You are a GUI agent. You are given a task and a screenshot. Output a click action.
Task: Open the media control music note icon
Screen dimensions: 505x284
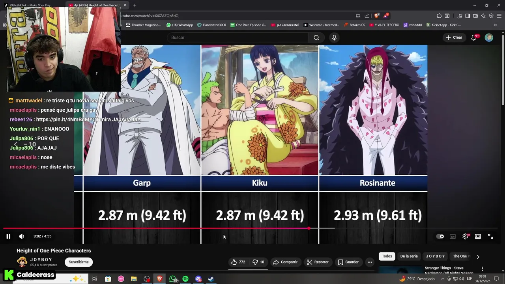tap(460, 16)
